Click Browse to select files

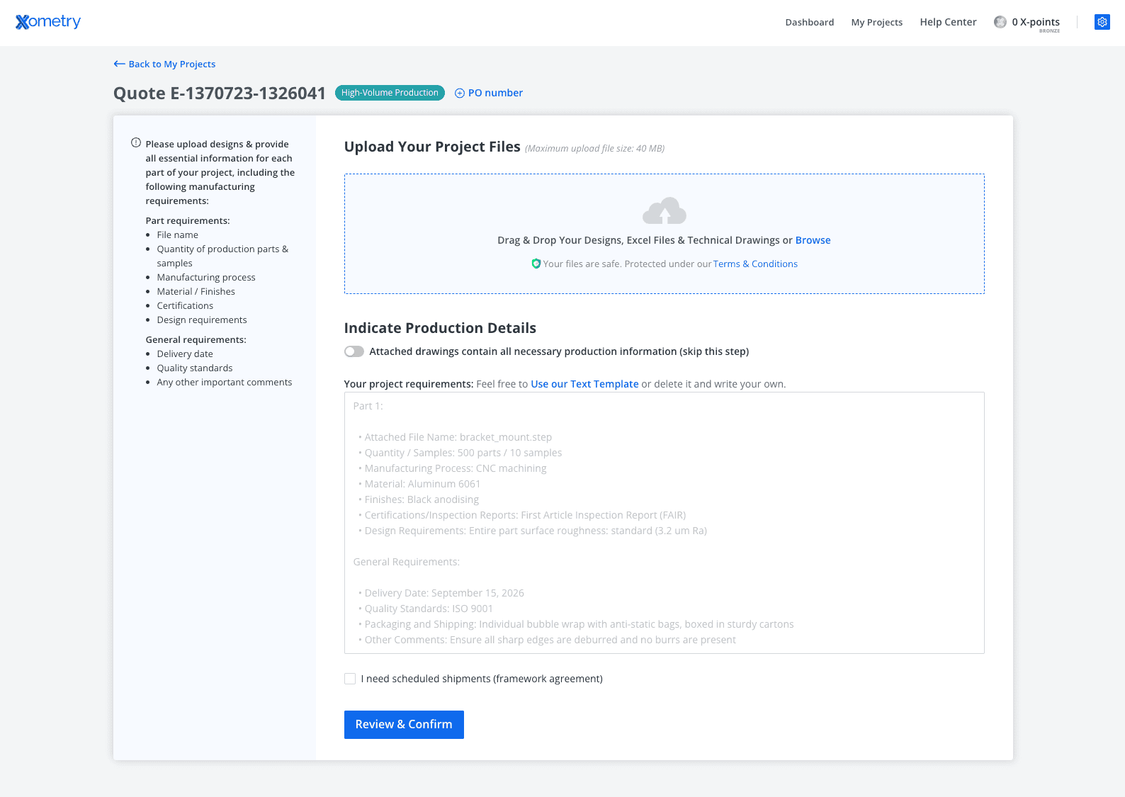coord(813,240)
